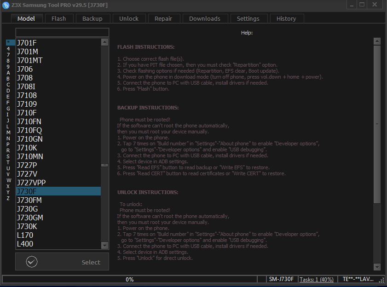Select model J730G
This screenshot has width=387, height=287.
pyautogui.click(x=58, y=209)
